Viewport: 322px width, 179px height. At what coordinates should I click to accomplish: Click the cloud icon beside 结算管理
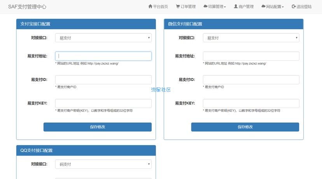(205, 6)
